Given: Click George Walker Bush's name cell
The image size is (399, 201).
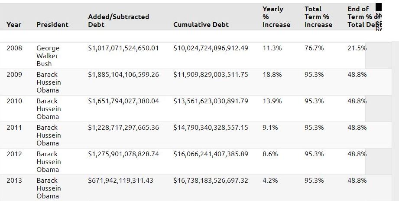Looking at the screenshot, I should point(48,56).
